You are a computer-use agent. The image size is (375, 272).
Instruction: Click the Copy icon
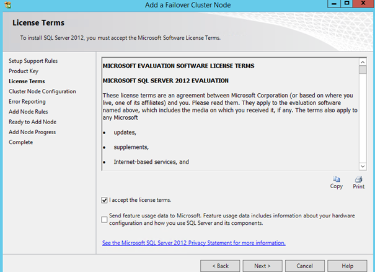coord(336,179)
